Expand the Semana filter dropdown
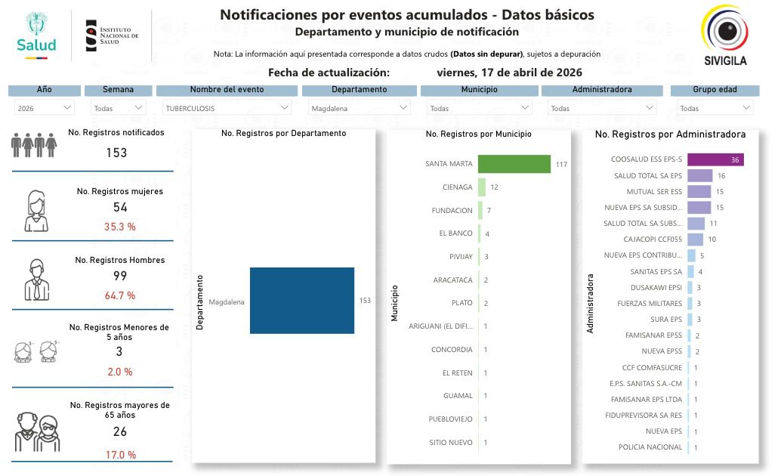The height and width of the screenshot is (476, 784). tap(118, 108)
